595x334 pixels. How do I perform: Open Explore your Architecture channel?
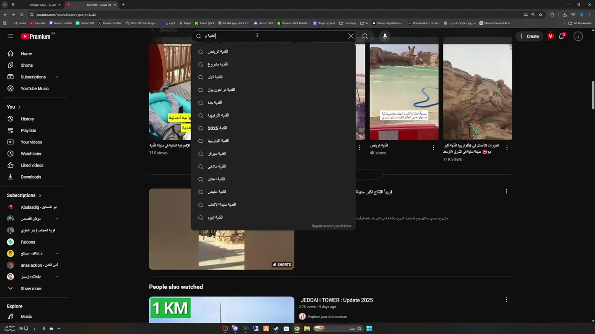coord(328,317)
